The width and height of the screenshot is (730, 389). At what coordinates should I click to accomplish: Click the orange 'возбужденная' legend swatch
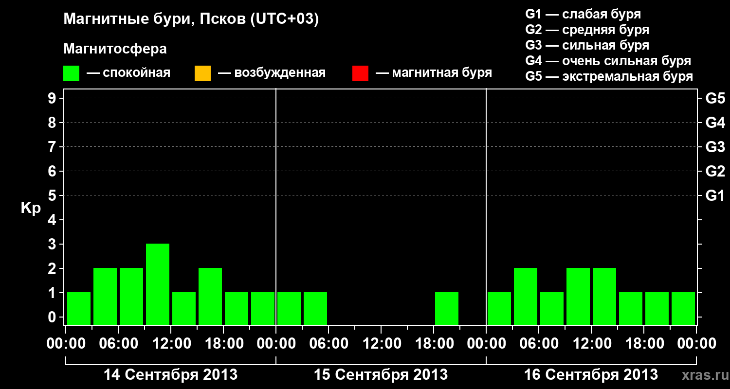point(202,73)
